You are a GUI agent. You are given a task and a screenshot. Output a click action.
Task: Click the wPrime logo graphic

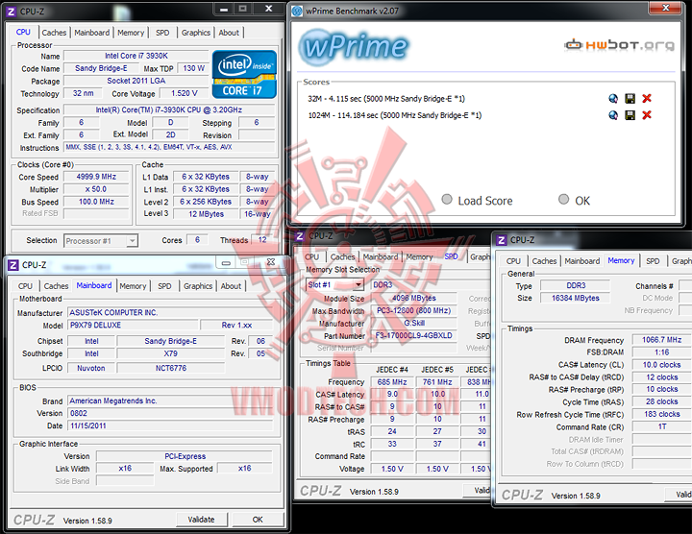tap(354, 46)
